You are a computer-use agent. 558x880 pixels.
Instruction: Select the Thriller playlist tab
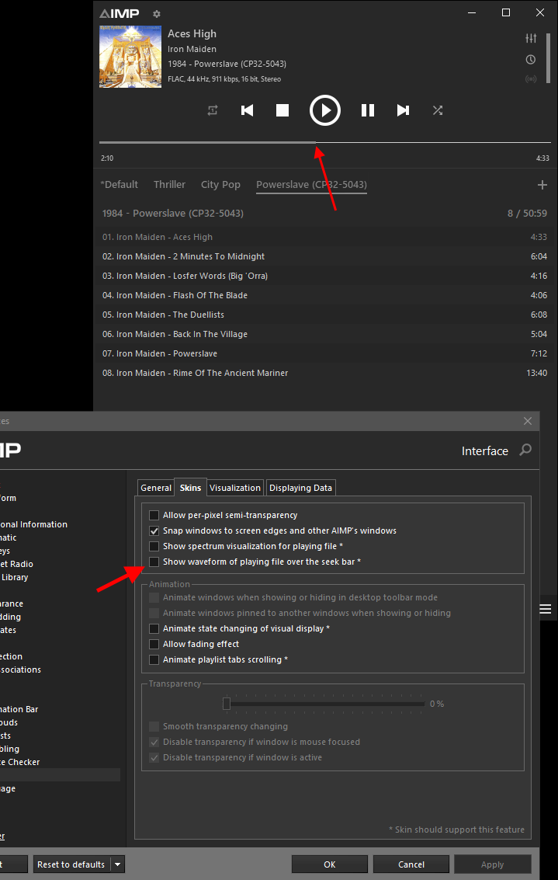[169, 185]
